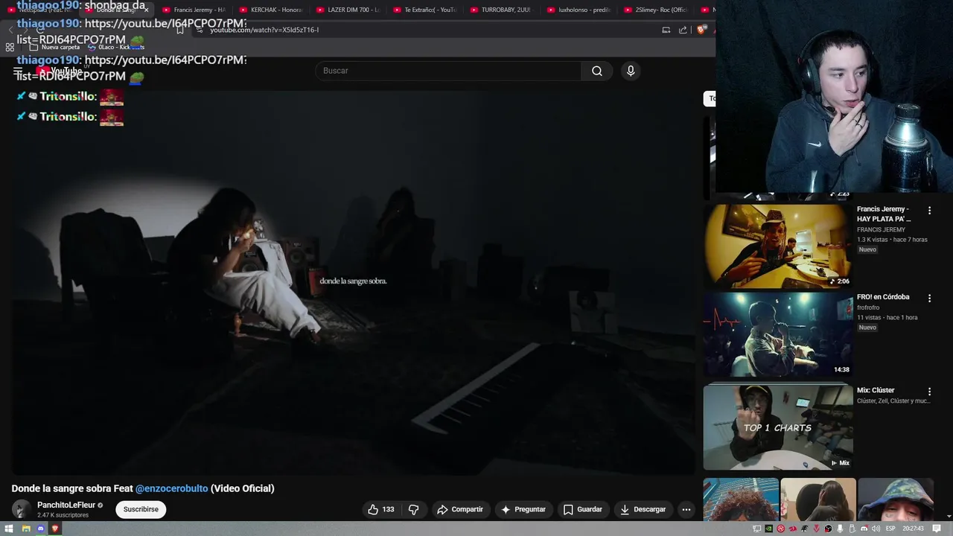Open the clock showing 20:27:43
The width and height of the screenshot is (953, 536).
tap(913, 529)
